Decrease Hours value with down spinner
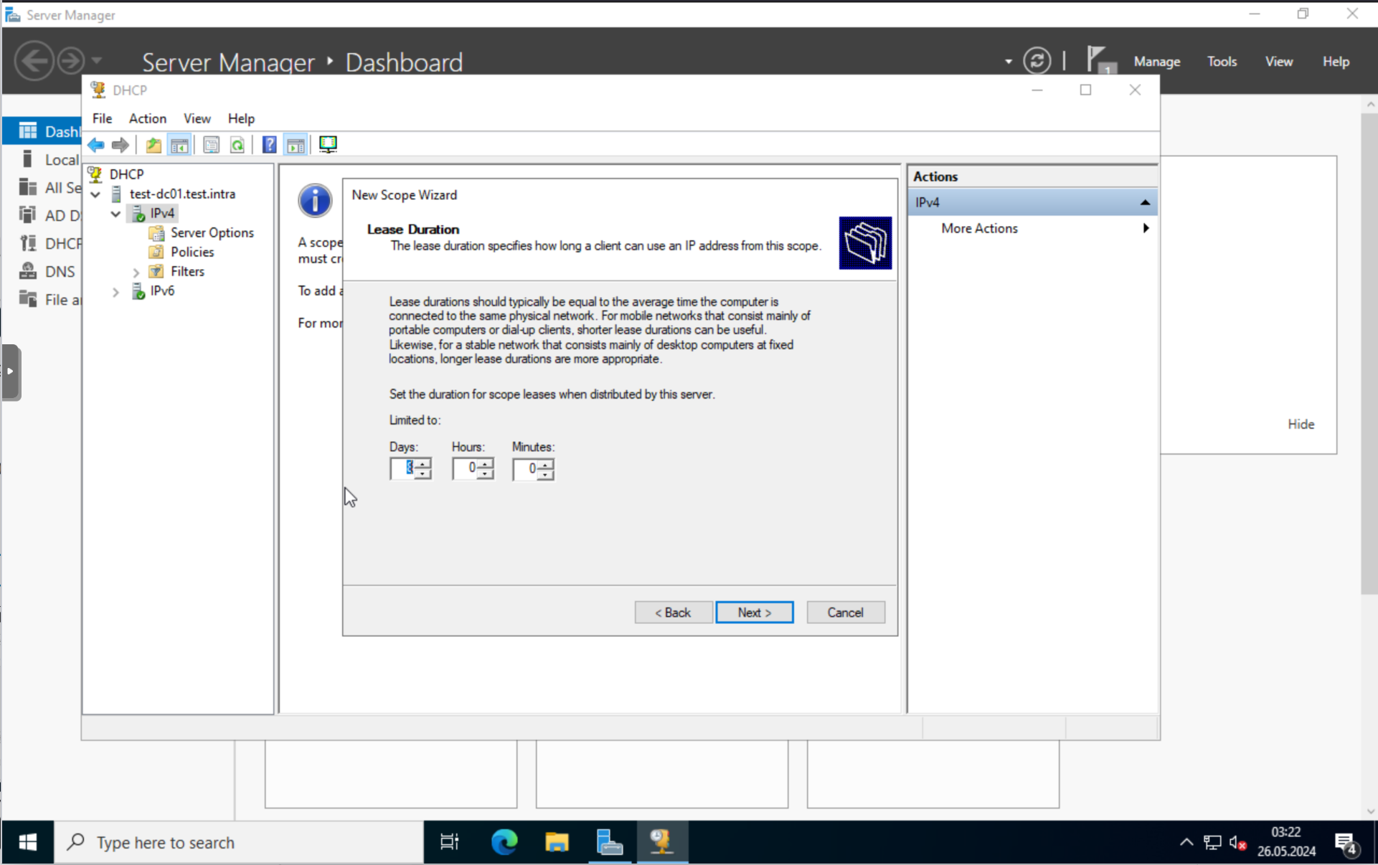Viewport: 1378px width, 865px height. point(486,474)
